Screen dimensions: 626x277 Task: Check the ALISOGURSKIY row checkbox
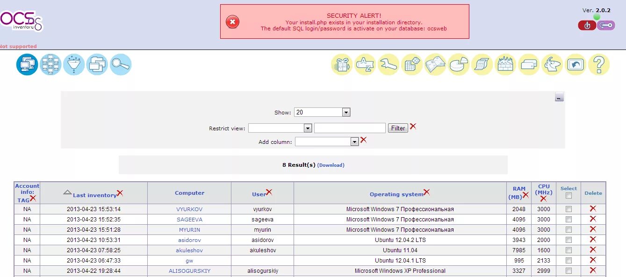[x=568, y=270]
